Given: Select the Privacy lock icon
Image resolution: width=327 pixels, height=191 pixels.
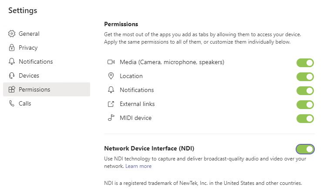Looking at the screenshot, I should pyautogui.click(x=12, y=48).
